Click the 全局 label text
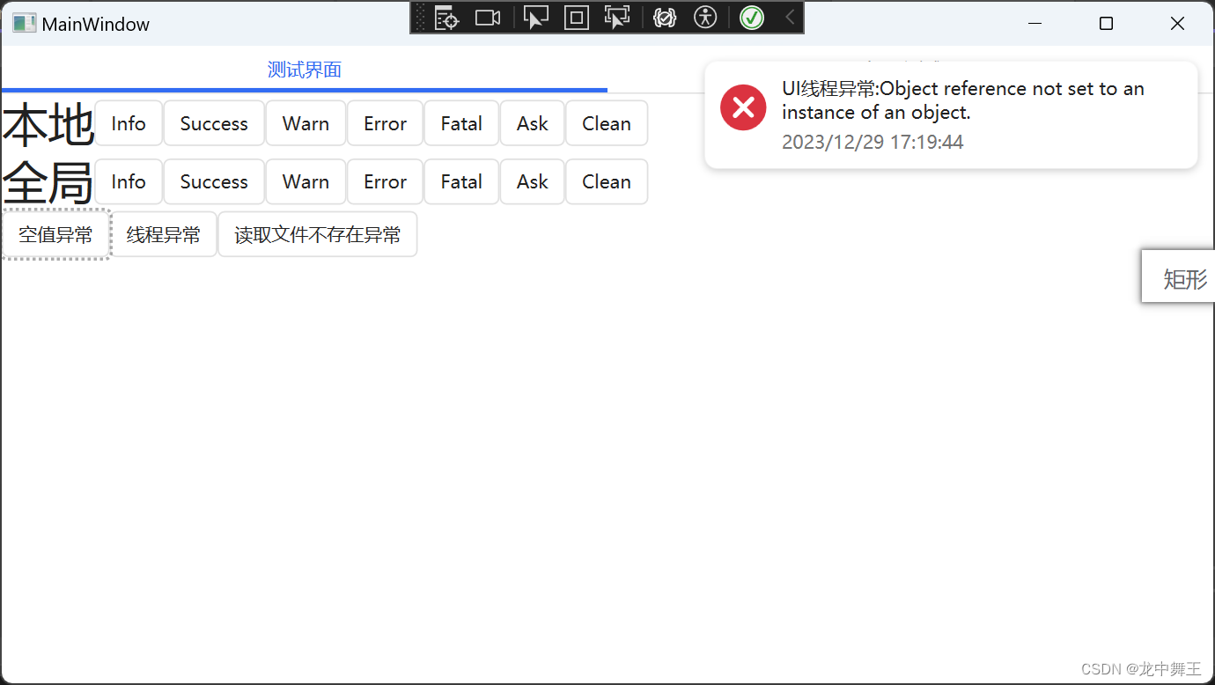 click(48, 183)
